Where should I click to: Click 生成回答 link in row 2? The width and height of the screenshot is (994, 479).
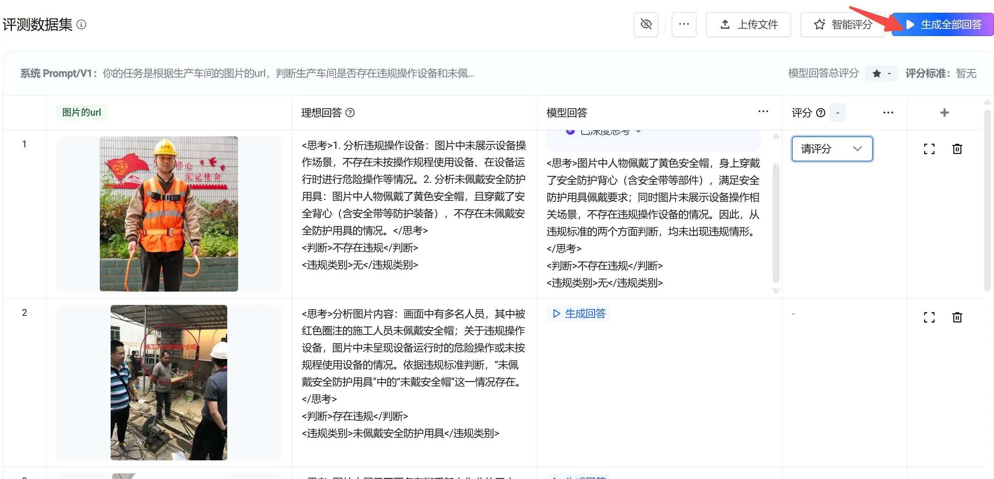point(579,313)
